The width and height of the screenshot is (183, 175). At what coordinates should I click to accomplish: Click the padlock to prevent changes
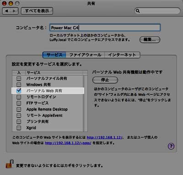(10, 164)
